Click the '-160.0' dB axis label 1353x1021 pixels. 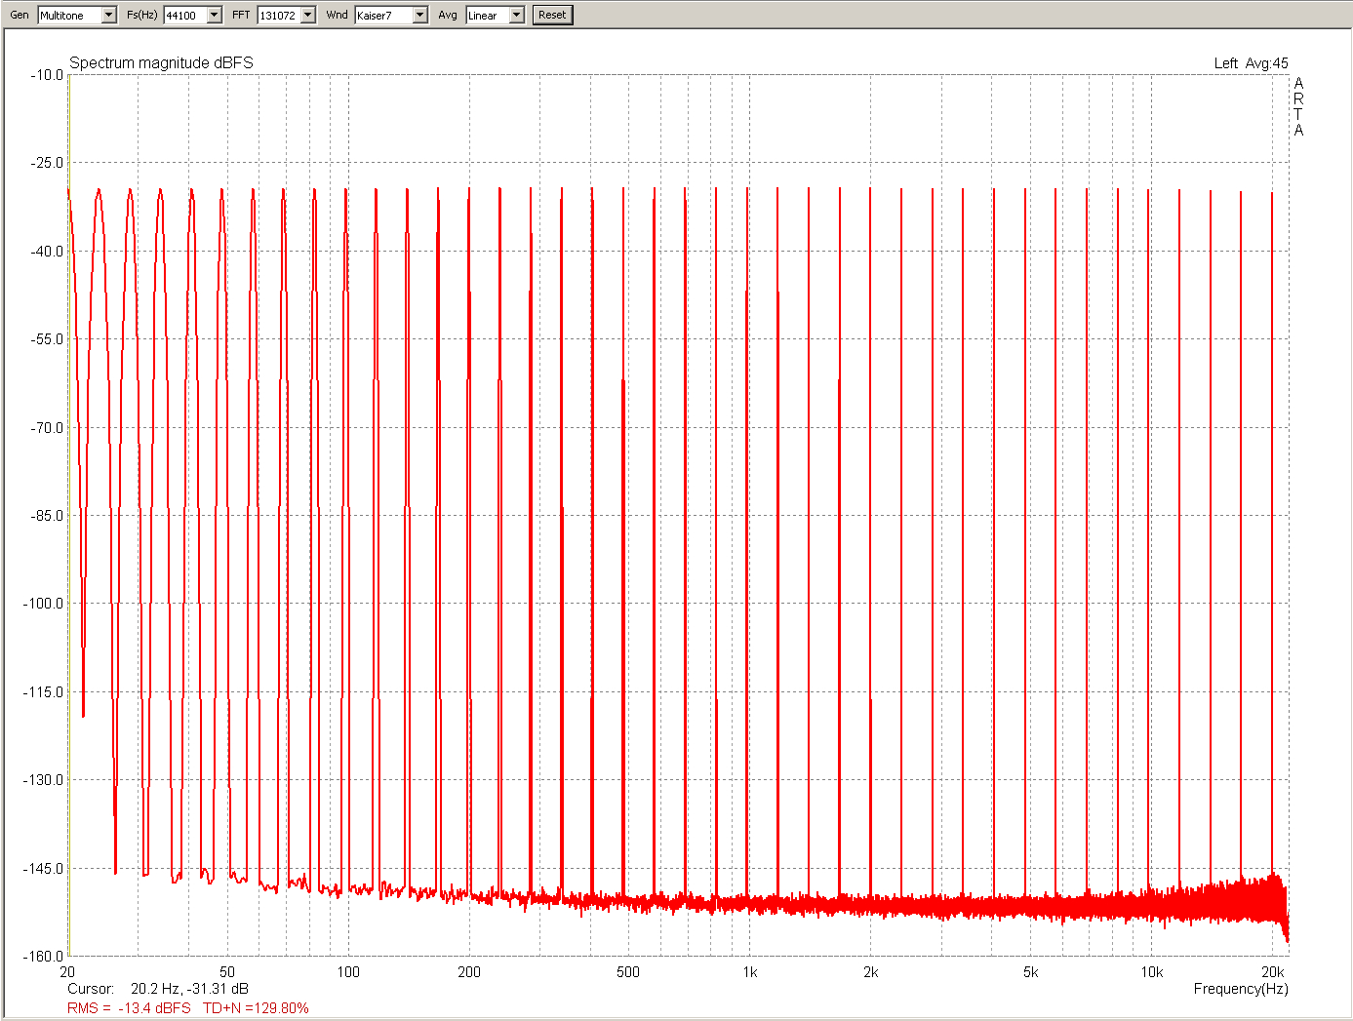[43, 957]
